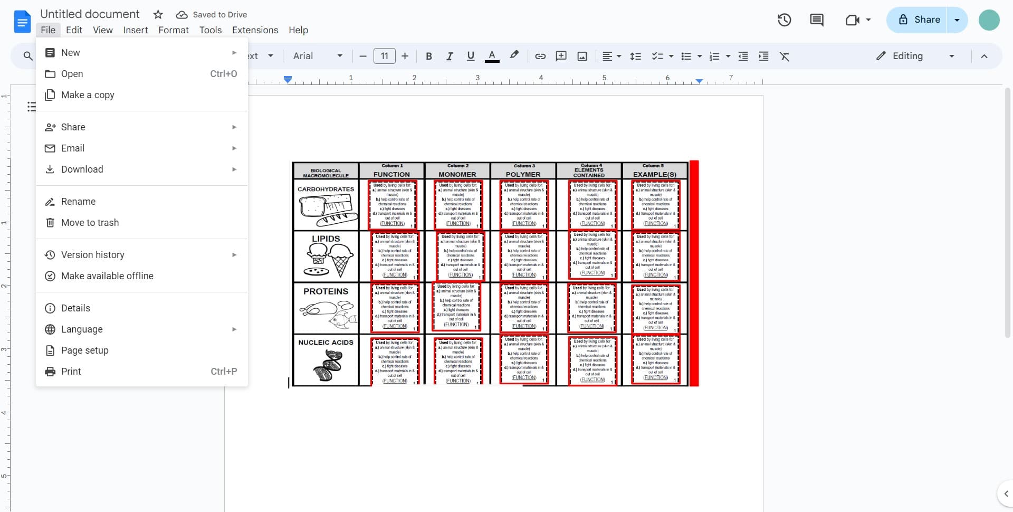Start a Meet call with the camera icon

click(x=853, y=20)
